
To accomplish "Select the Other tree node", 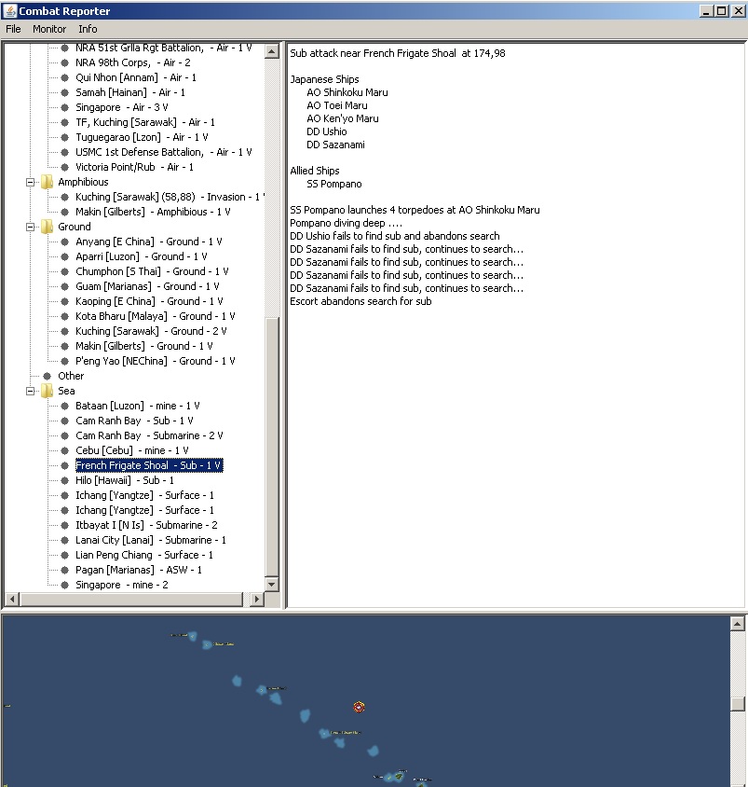I will [x=71, y=376].
